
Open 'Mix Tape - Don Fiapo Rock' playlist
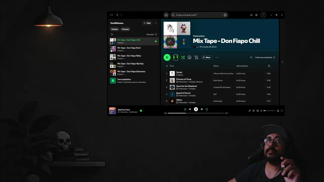134,49
